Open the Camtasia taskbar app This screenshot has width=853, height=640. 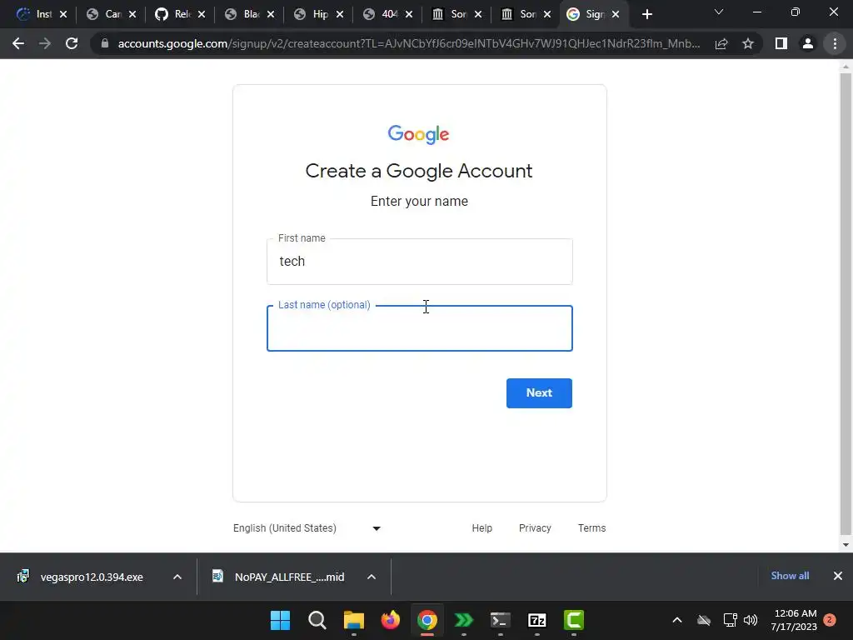point(574,620)
